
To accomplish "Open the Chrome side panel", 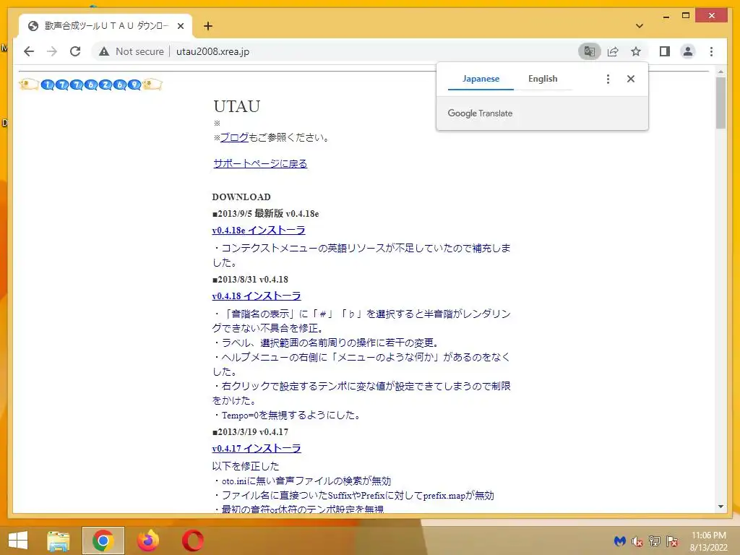I will pyautogui.click(x=665, y=51).
